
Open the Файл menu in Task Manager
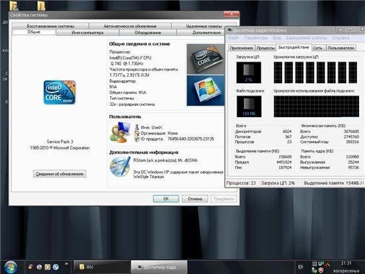[x=234, y=38]
